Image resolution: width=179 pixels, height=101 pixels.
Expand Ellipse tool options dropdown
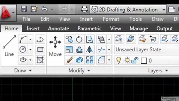tap(30, 60)
